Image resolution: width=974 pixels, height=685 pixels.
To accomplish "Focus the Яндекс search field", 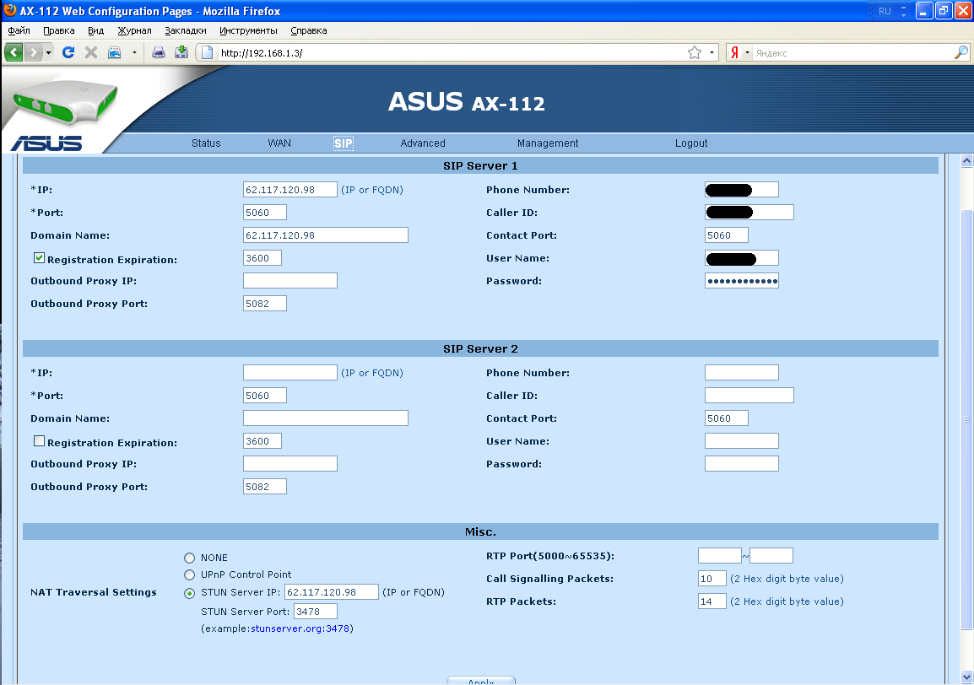I will pos(852,53).
